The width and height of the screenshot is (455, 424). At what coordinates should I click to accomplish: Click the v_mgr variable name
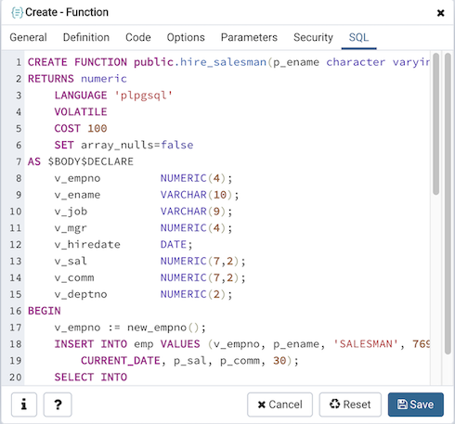(x=71, y=228)
